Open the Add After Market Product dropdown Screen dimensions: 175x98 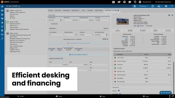coord(79,55)
